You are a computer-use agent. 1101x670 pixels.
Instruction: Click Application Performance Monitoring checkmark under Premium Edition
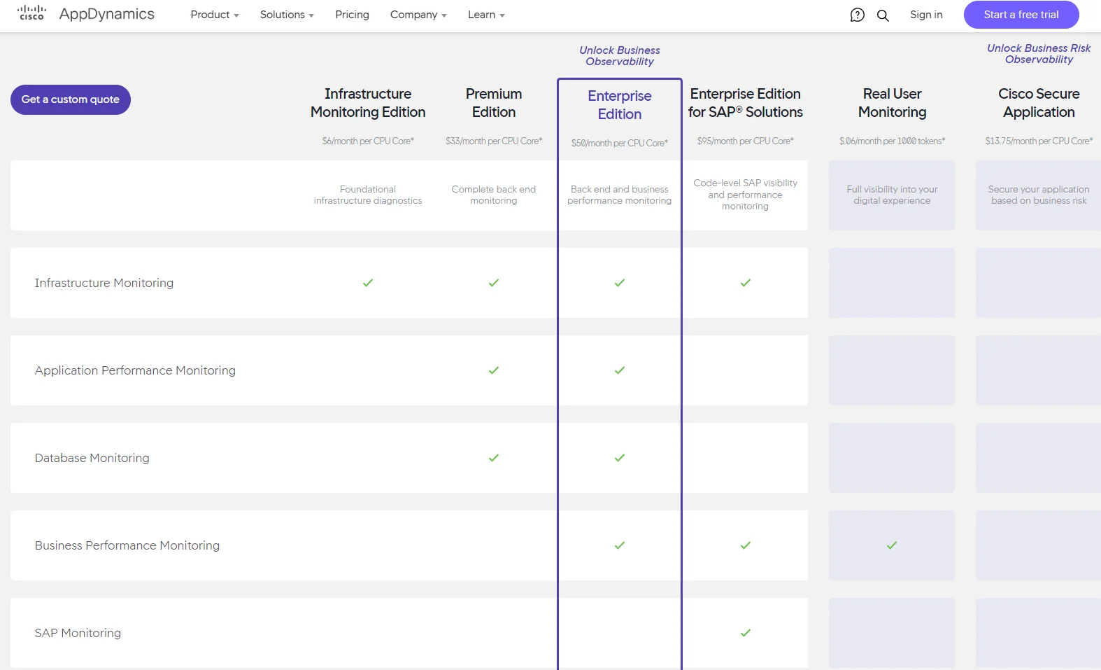tap(494, 370)
